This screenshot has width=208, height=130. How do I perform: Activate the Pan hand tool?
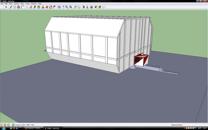click(63, 7)
